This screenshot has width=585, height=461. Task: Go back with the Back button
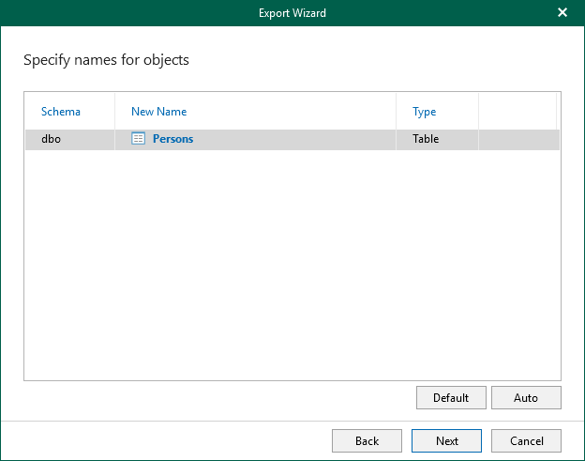pyautogui.click(x=367, y=441)
